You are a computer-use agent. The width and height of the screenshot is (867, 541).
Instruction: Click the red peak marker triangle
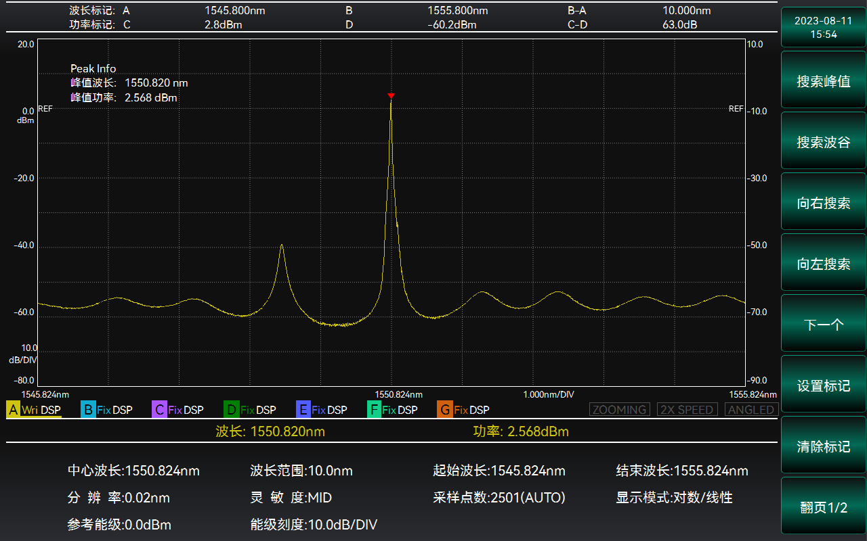coord(391,96)
